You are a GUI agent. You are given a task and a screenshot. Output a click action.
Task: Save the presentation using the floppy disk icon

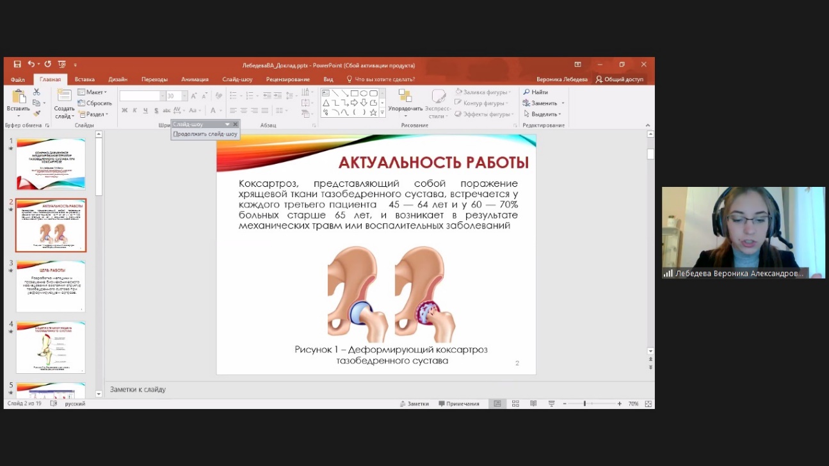click(17, 65)
